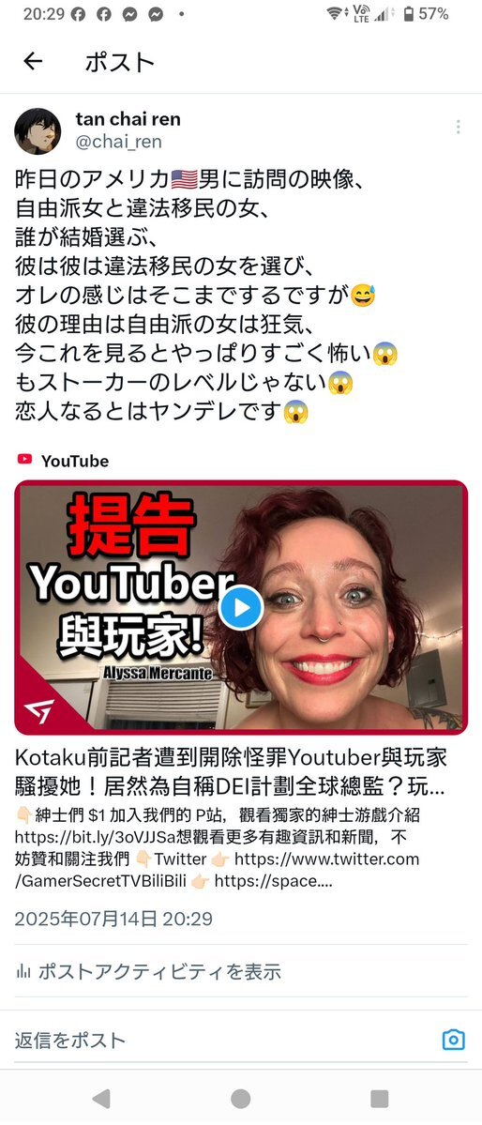Tap the battery 57% status indicator
This screenshot has width=482, height=1125.
426,14
